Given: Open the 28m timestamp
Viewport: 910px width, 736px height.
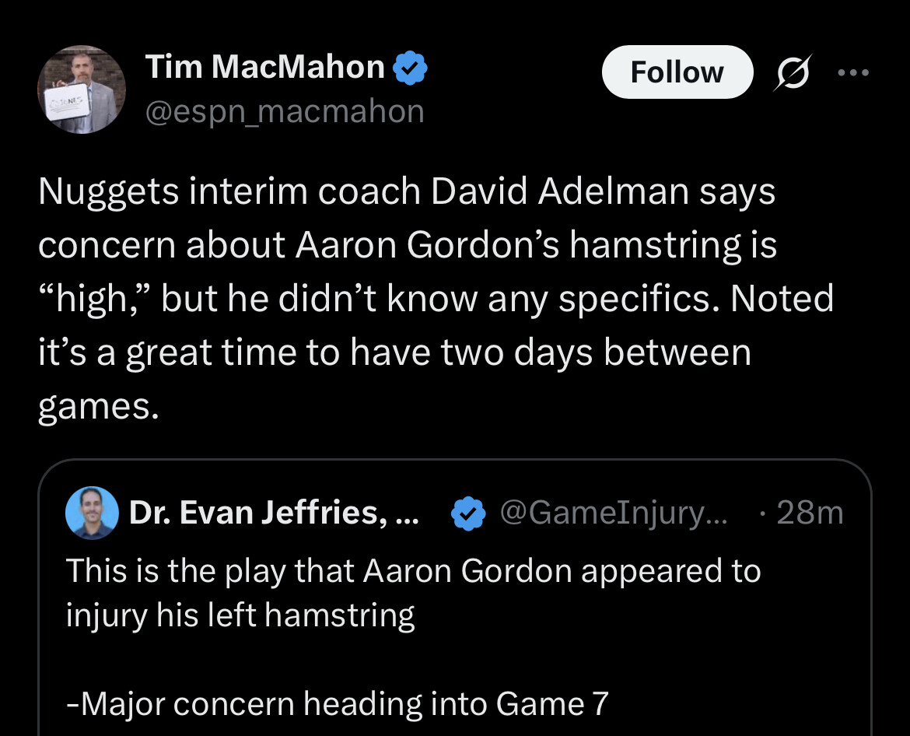Looking at the screenshot, I should [x=809, y=513].
